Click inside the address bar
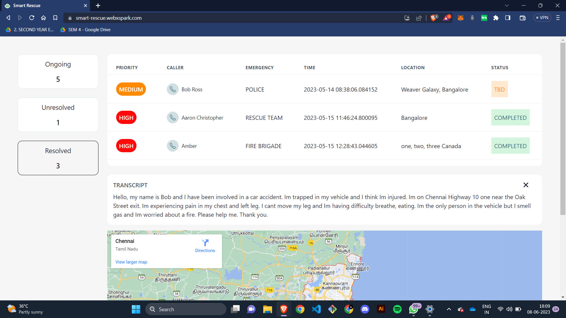 [x=206, y=18]
